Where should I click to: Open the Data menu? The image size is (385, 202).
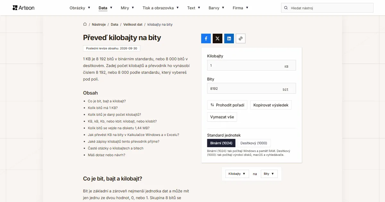click(x=106, y=8)
